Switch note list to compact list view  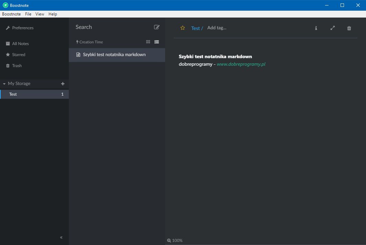coord(157,42)
